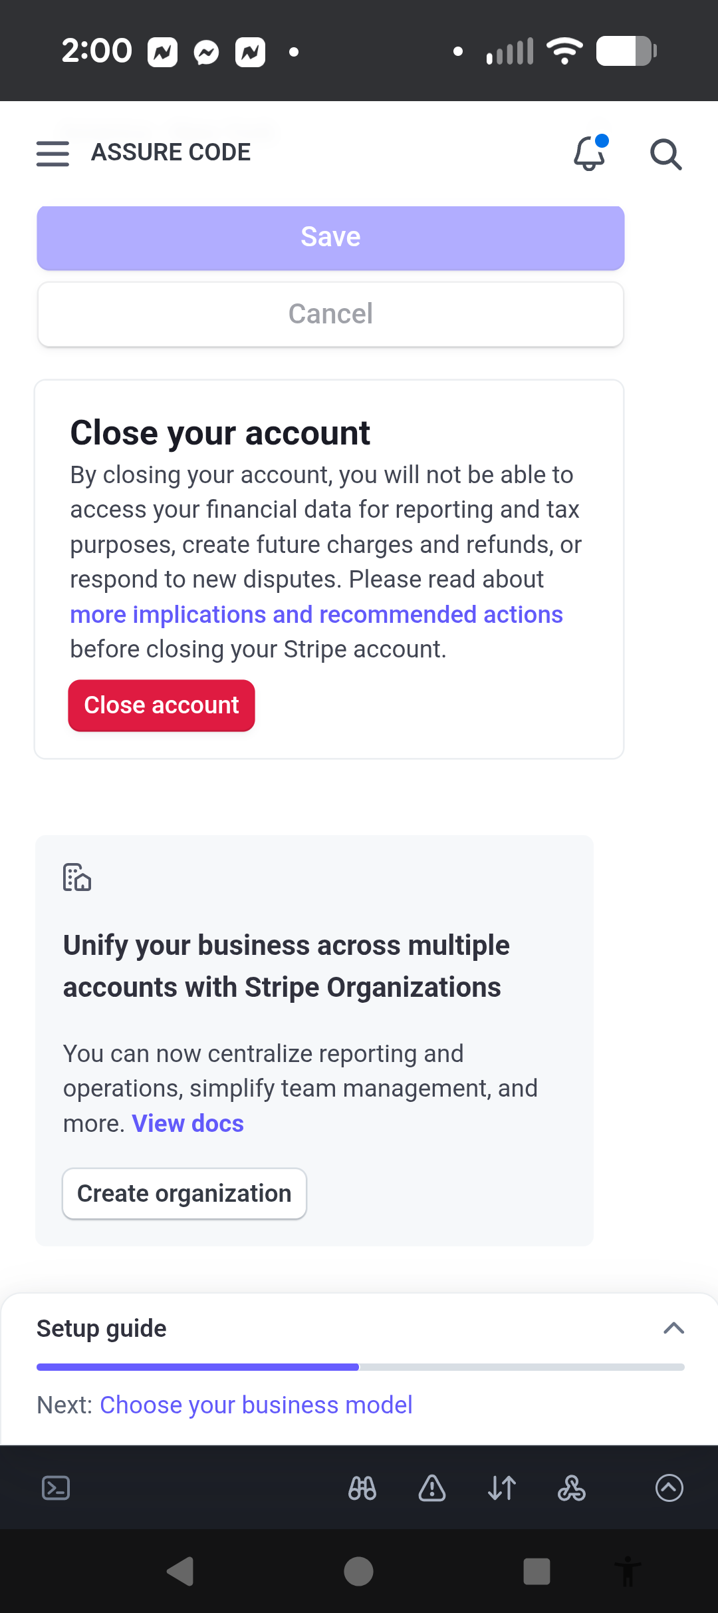The height and width of the screenshot is (1613, 718).
Task: Collapse the Setup guide section
Action: (674, 1328)
